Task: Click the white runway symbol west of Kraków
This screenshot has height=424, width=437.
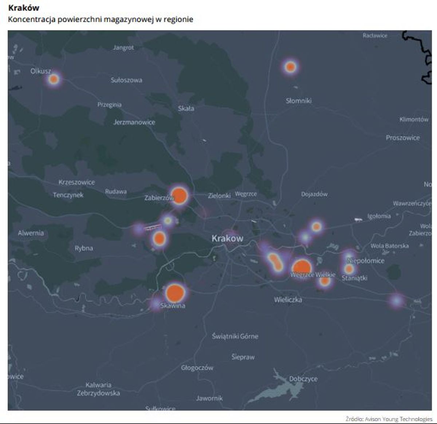Action: tap(153, 228)
